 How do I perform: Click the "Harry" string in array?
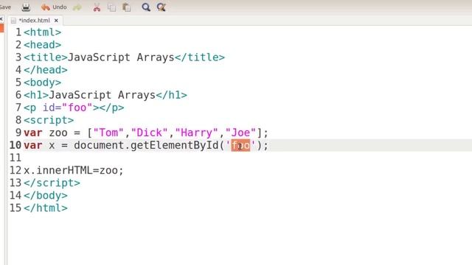pos(196,132)
